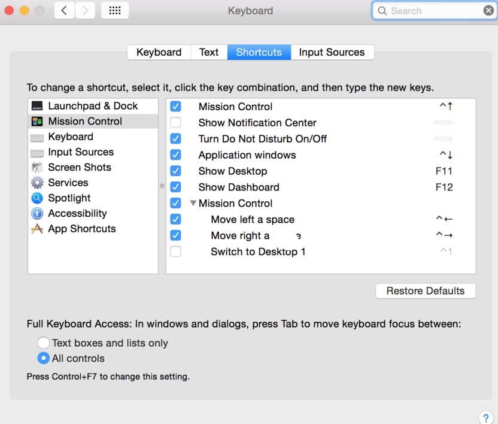
Task: Click the Show All grid icon
Action: (x=115, y=11)
